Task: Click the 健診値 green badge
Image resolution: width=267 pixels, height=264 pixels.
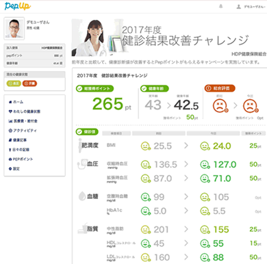Action: point(87,132)
